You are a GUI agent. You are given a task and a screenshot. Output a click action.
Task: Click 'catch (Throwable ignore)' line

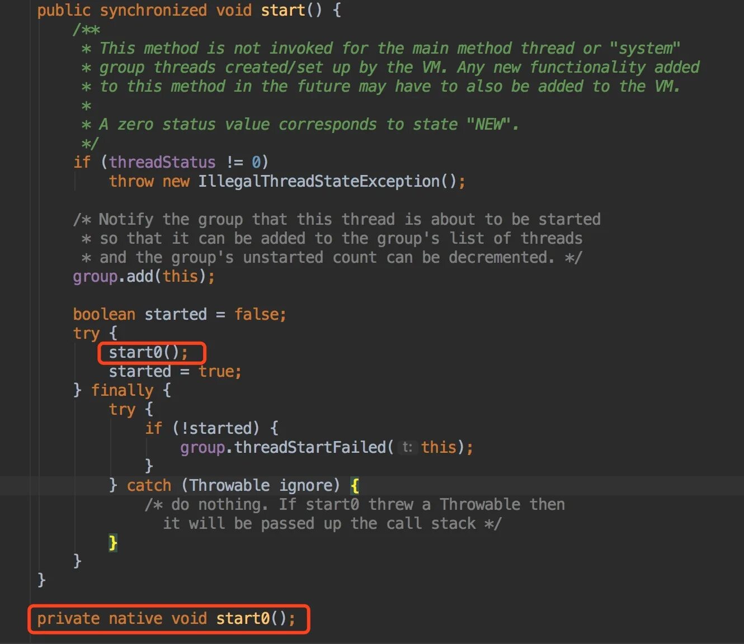tap(233, 485)
